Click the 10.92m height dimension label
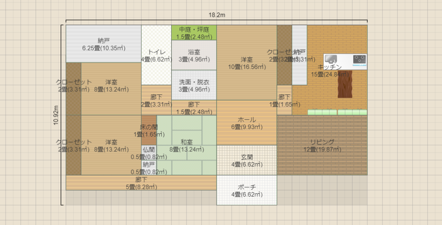442x225 pixels. 56,115
